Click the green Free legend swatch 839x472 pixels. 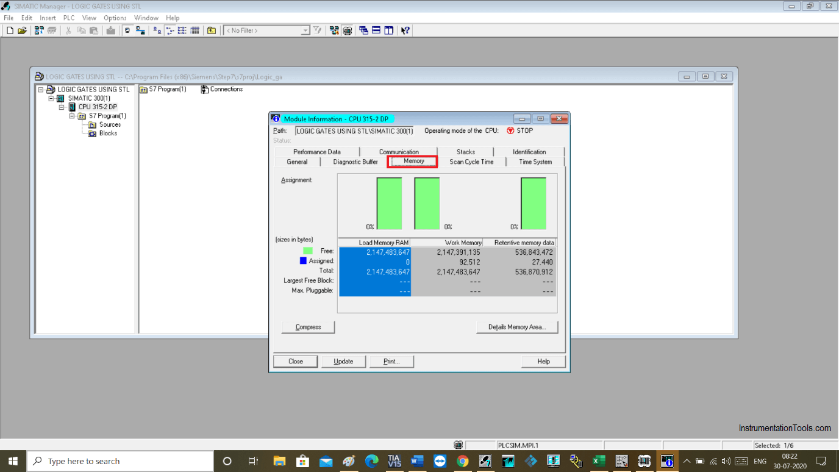(308, 251)
